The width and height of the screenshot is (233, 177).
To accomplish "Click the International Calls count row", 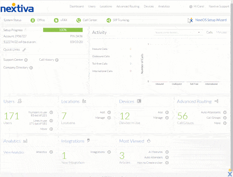I will [x=111, y=71].
